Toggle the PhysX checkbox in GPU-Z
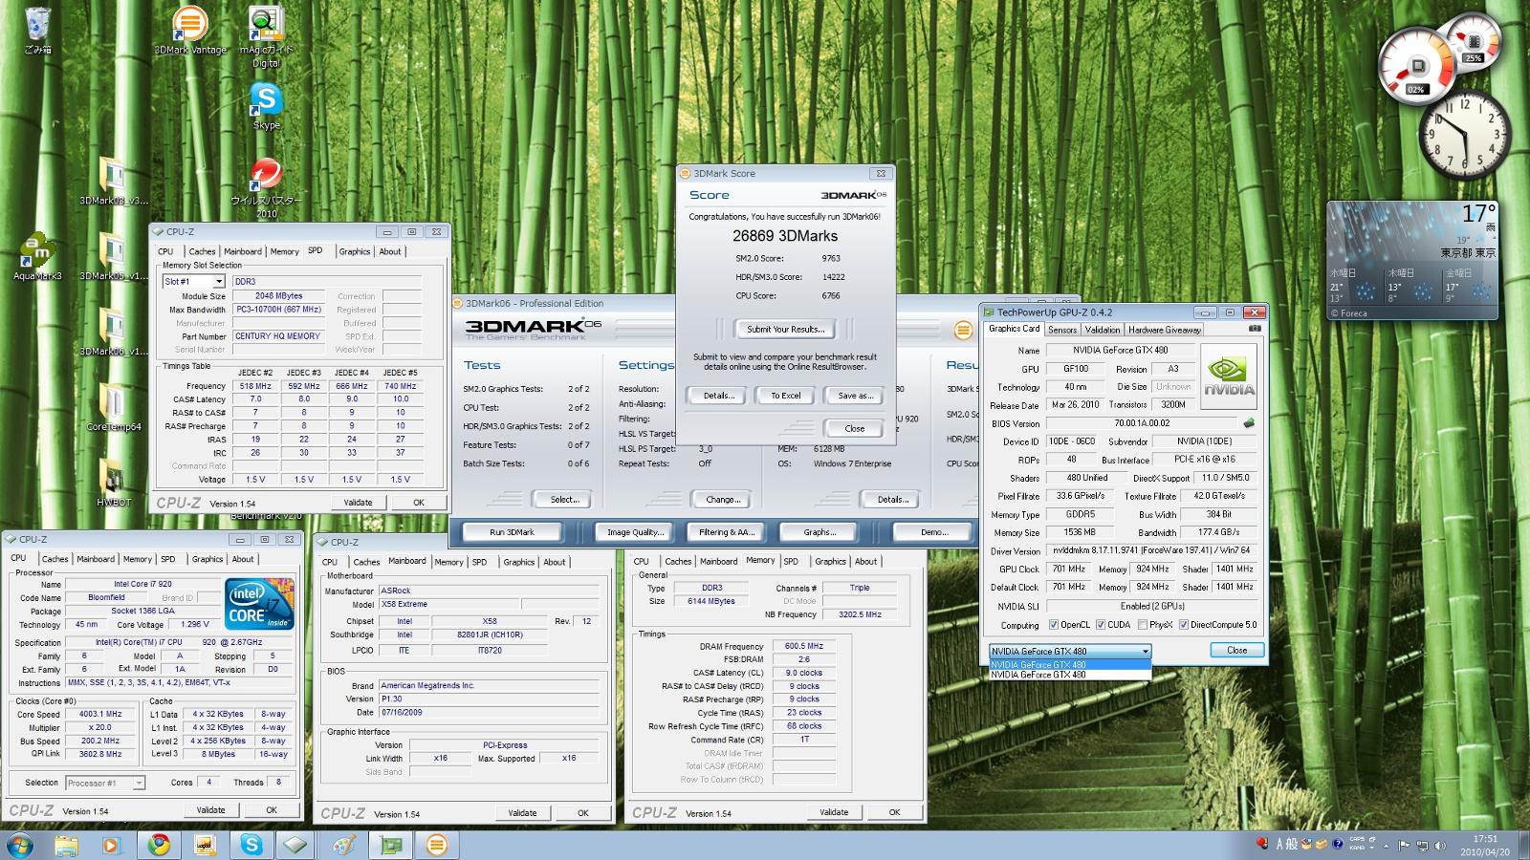This screenshot has height=860, width=1530. point(1142,625)
